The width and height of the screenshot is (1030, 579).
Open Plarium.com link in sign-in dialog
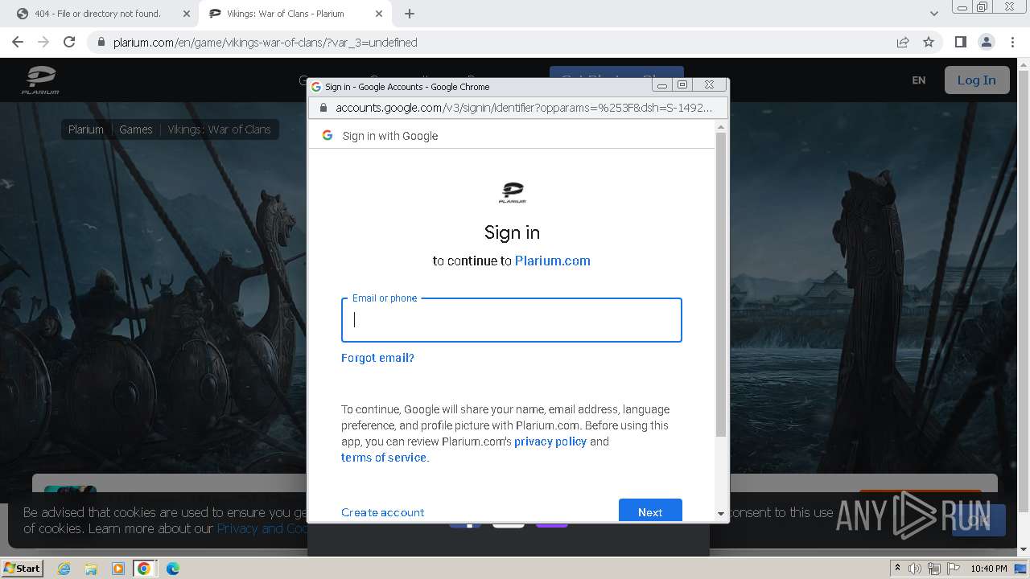coord(553,261)
